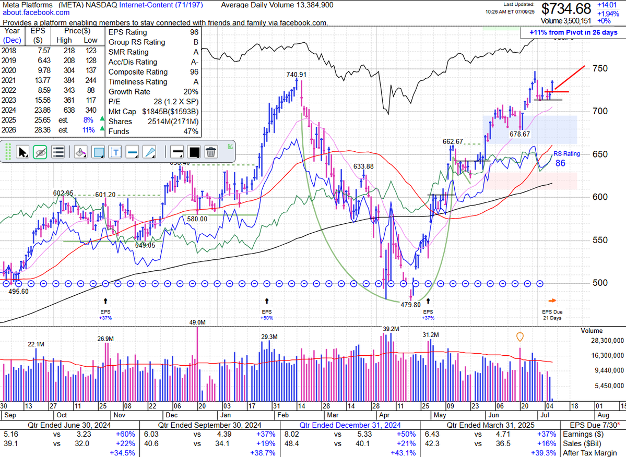This screenshot has height=457, width=626.
Task: Click the EPS Rating row value 96
Action: tap(194, 32)
